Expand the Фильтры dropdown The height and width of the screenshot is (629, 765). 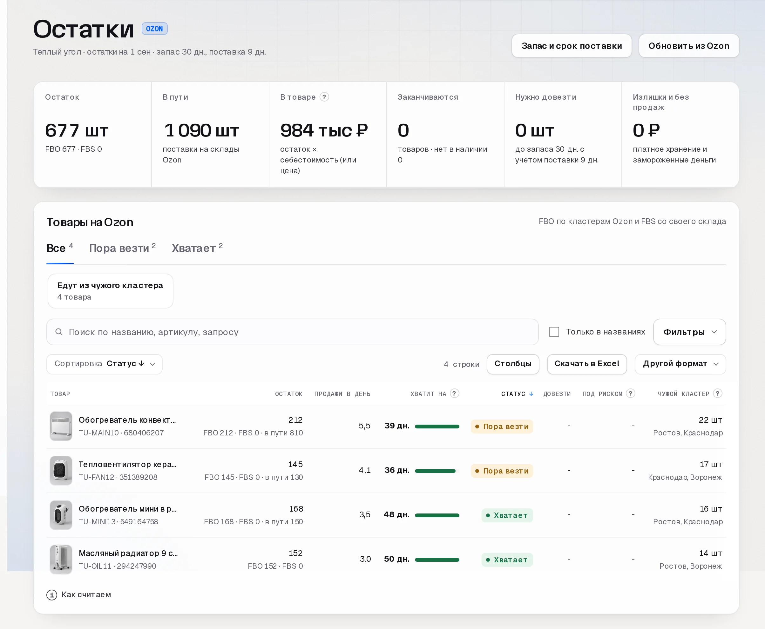[x=690, y=332]
